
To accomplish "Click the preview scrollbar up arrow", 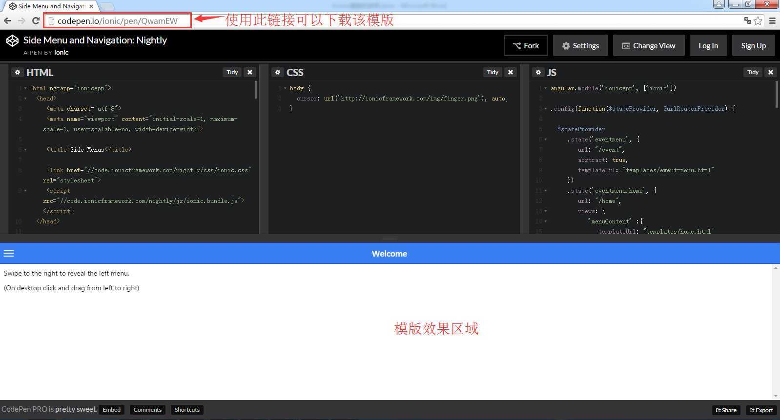I will [x=776, y=268].
